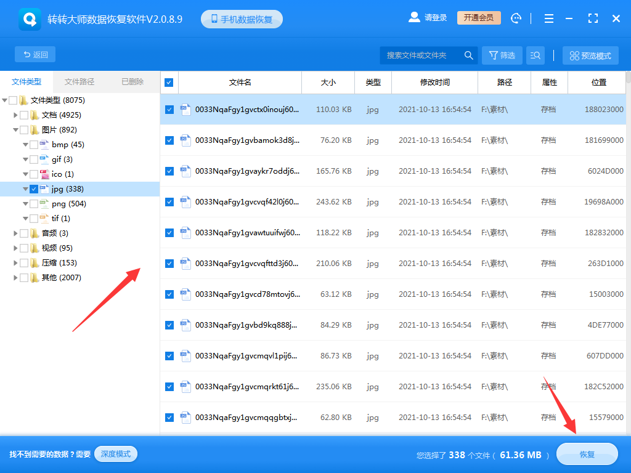This screenshot has height=473, width=631.
Task: Open the customer service chat icon
Action: pos(516,18)
